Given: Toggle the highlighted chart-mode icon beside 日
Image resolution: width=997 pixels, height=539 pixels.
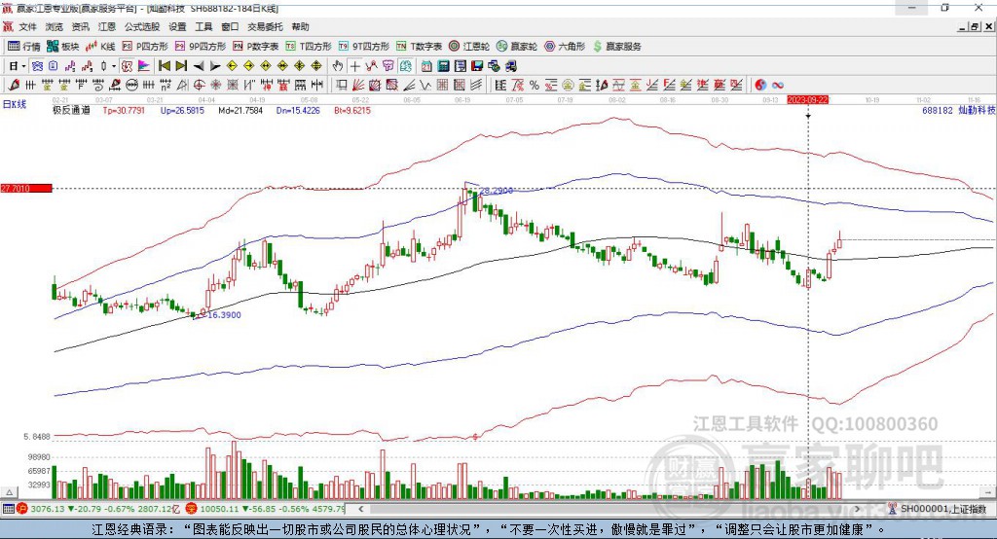Looking at the screenshot, I should coord(38,66).
